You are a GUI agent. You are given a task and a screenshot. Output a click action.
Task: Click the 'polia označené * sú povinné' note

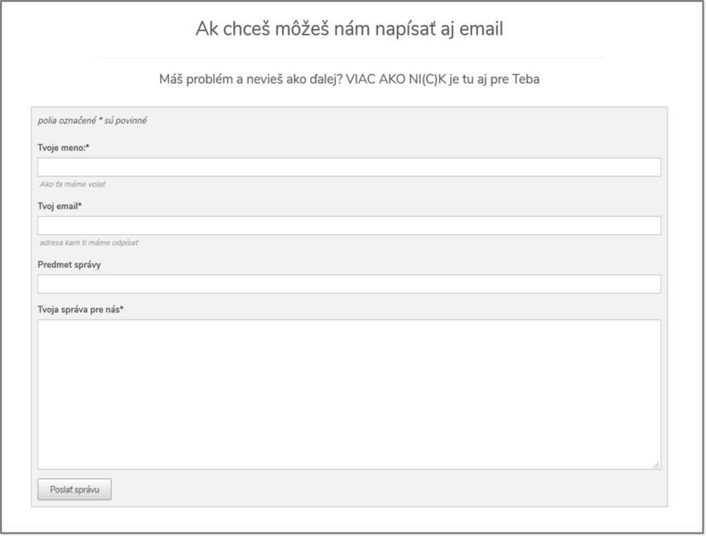[x=92, y=121]
